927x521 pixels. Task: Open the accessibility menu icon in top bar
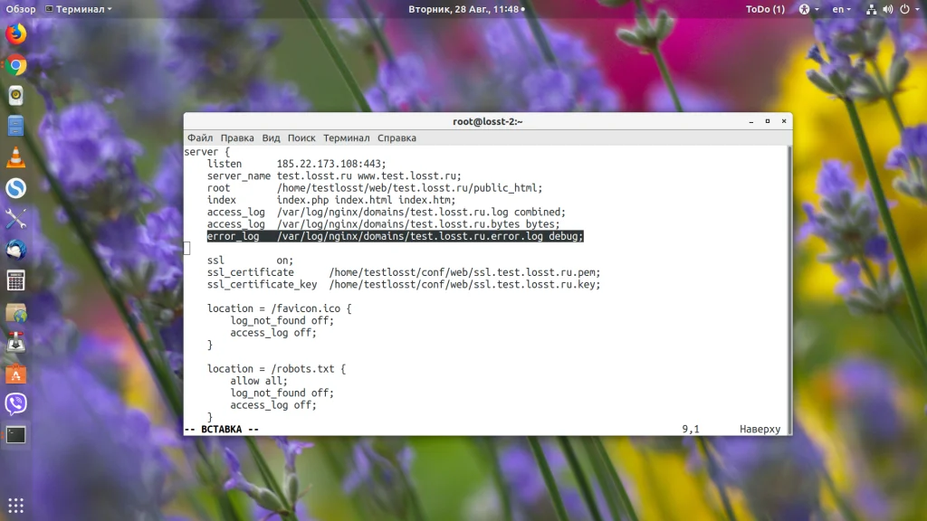click(x=804, y=9)
